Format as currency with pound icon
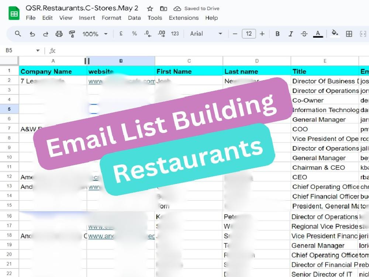 point(121,34)
